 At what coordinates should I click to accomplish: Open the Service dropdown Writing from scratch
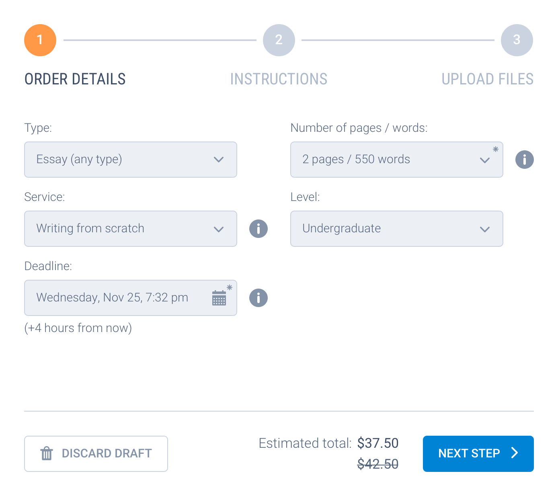[131, 229]
